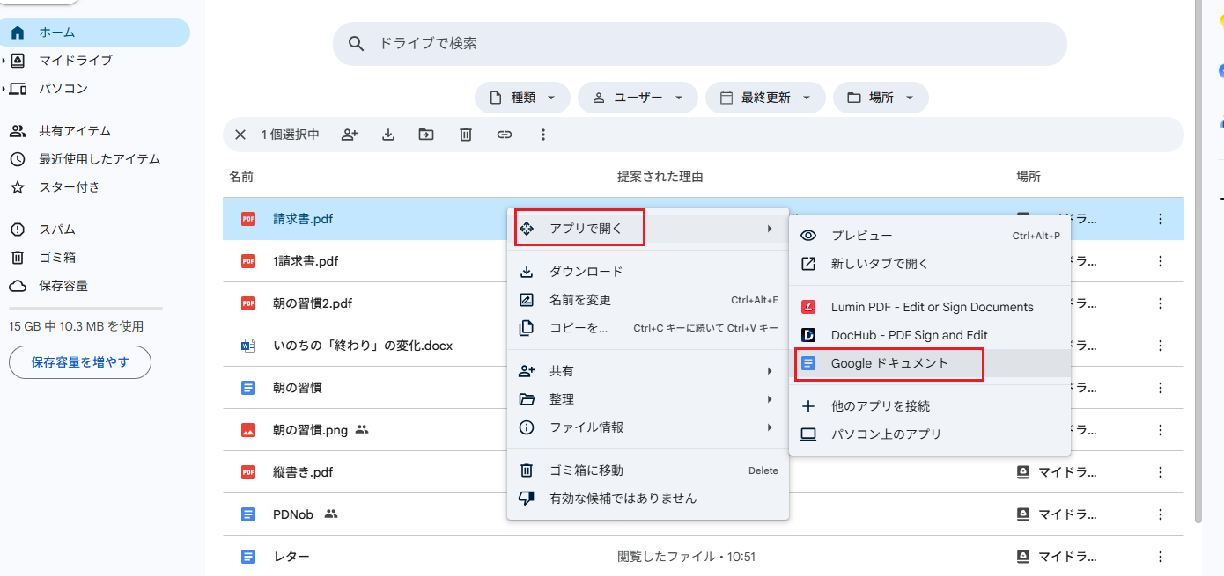The image size is (1224, 576).
Task: Click the ゴミ箱 trash sidebar icon
Action: click(x=18, y=258)
